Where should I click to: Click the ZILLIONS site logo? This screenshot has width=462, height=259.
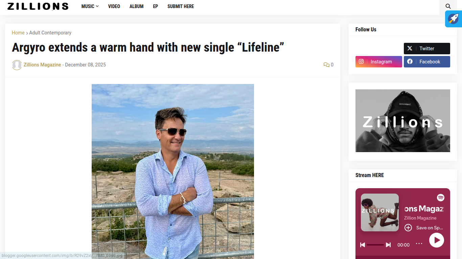tap(38, 6)
